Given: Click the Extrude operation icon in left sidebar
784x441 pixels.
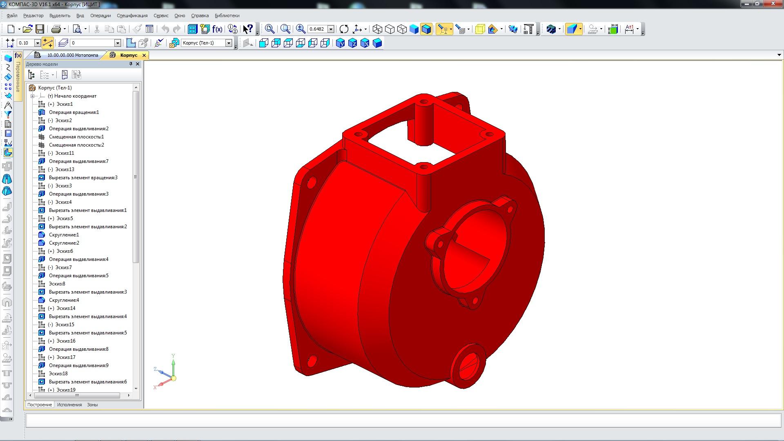Looking at the screenshot, I should point(8,58).
